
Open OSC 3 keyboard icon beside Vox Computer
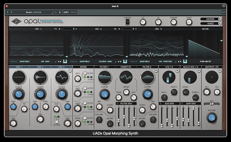point(185,61)
